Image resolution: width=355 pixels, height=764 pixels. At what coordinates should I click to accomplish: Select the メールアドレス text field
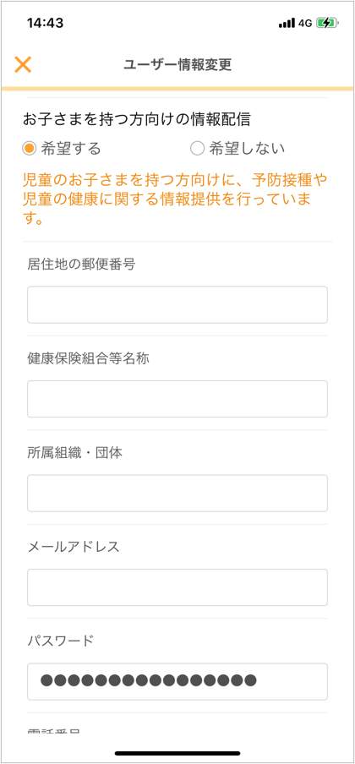[177, 587]
